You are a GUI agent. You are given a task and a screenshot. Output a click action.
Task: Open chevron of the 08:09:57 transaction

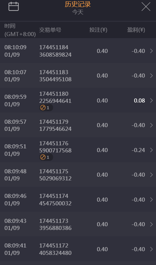[151, 125]
